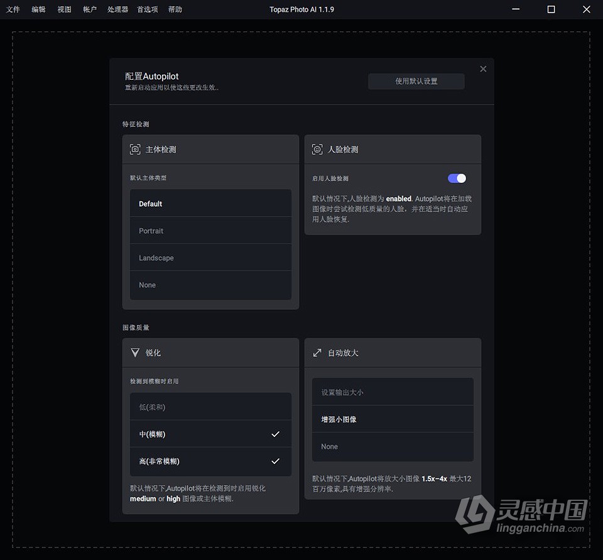Click the 人脸检测 panel header
This screenshot has height=560, width=603.
tap(393, 150)
